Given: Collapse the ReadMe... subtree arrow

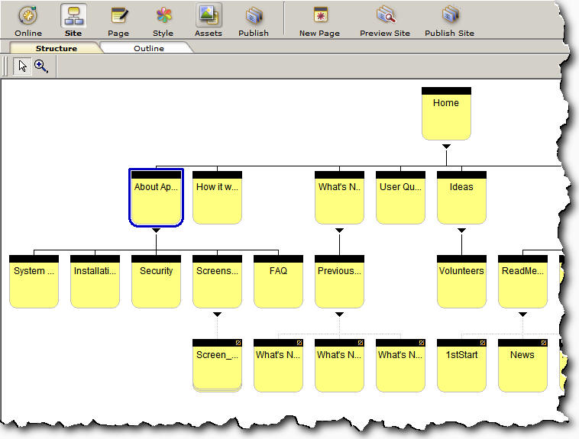Looking at the screenshot, I should click(x=522, y=315).
